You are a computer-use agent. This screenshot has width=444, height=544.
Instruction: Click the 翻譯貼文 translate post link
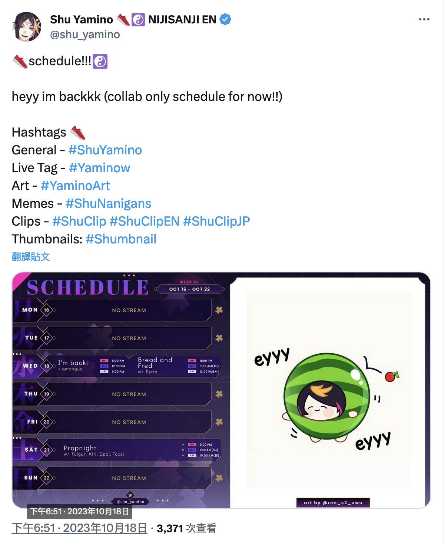(x=31, y=257)
